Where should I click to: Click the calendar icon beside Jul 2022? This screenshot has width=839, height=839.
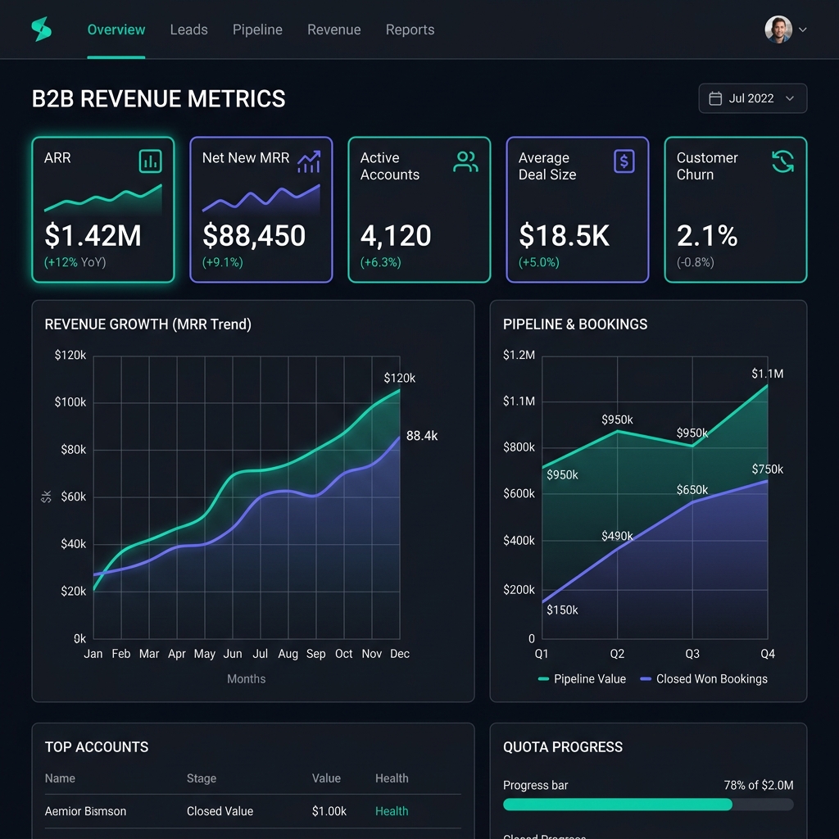tap(714, 98)
